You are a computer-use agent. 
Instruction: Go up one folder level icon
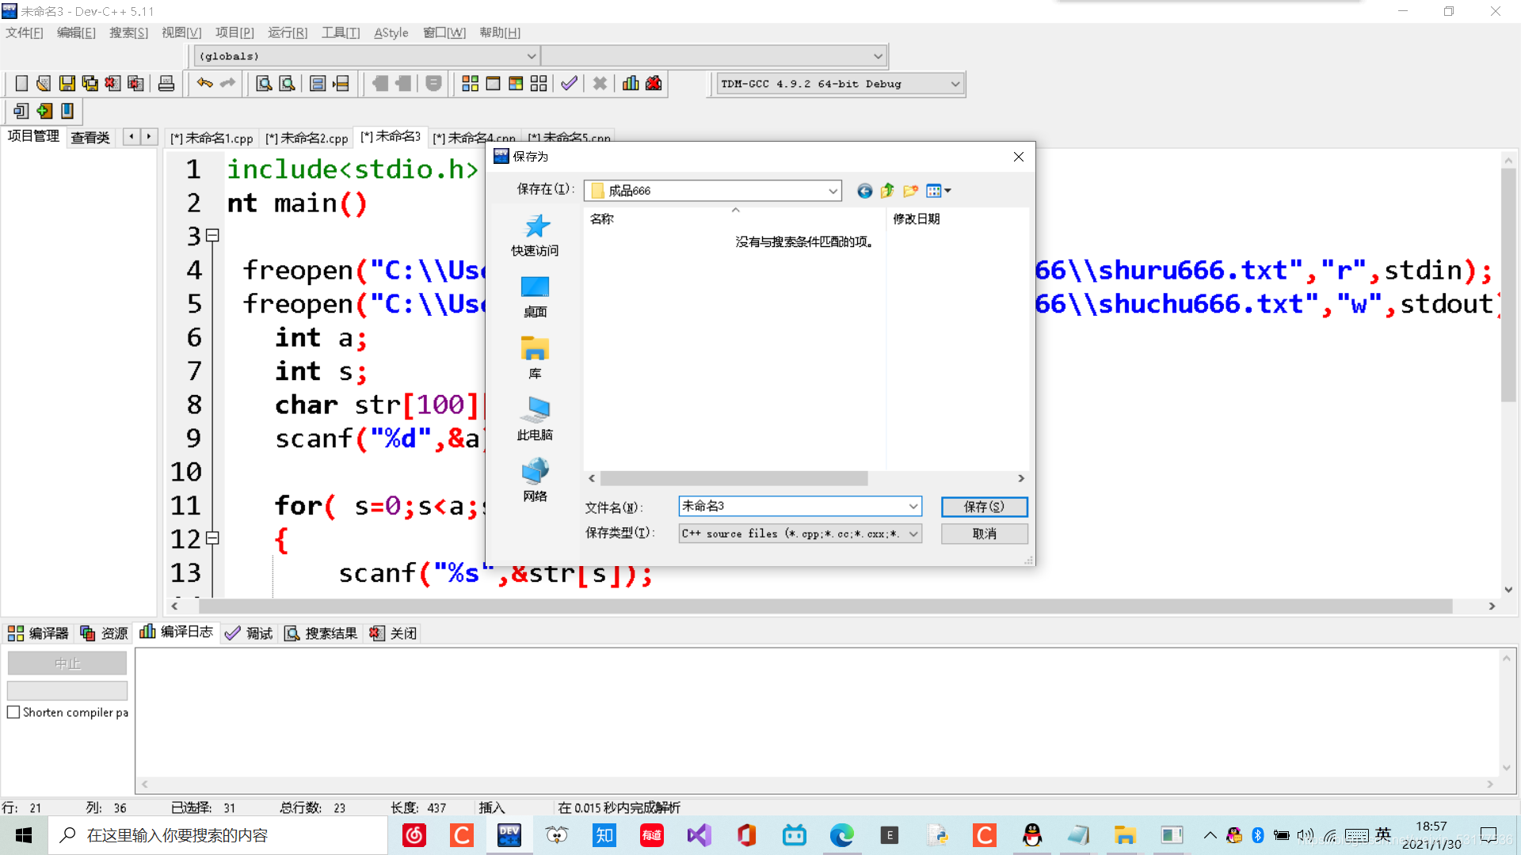(x=887, y=191)
